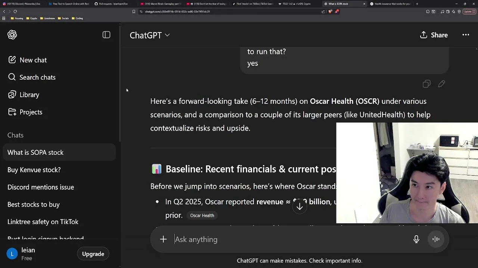Open the browser extensions puzzle icon
Screen dimensions: 478x268
pyautogui.click(x=428, y=12)
